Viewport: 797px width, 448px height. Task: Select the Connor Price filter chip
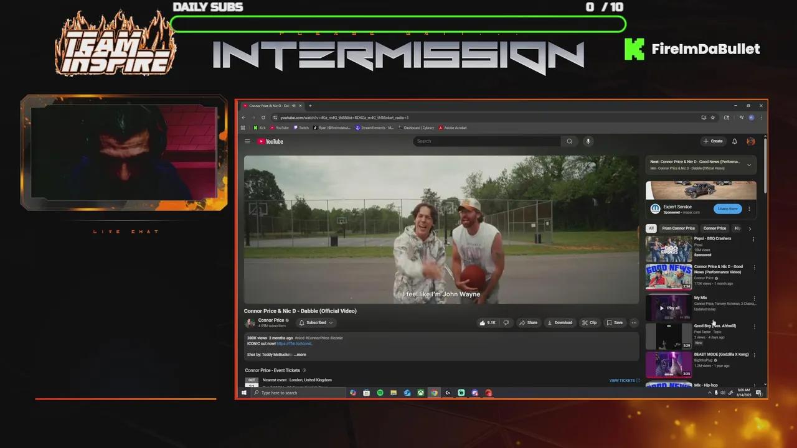click(x=715, y=228)
